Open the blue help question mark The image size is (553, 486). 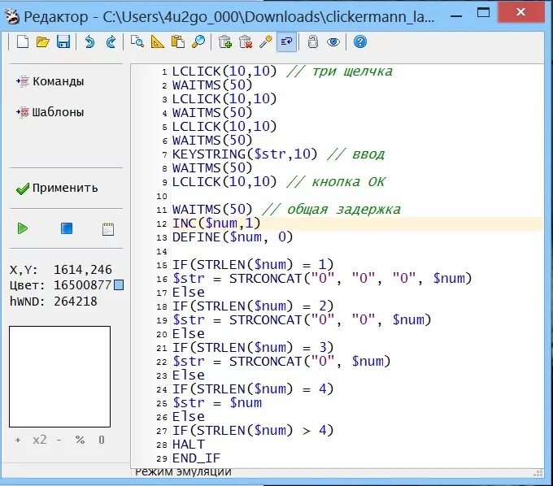point(360,42)
